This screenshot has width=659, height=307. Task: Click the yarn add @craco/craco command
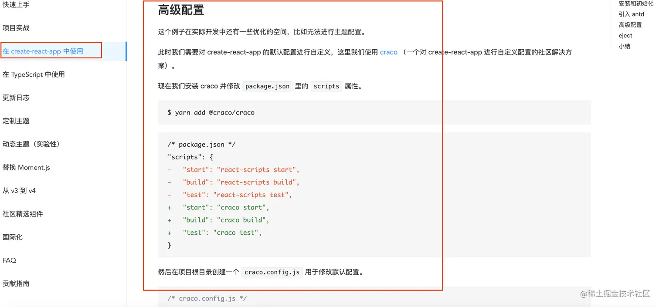[x=211, y=112]
